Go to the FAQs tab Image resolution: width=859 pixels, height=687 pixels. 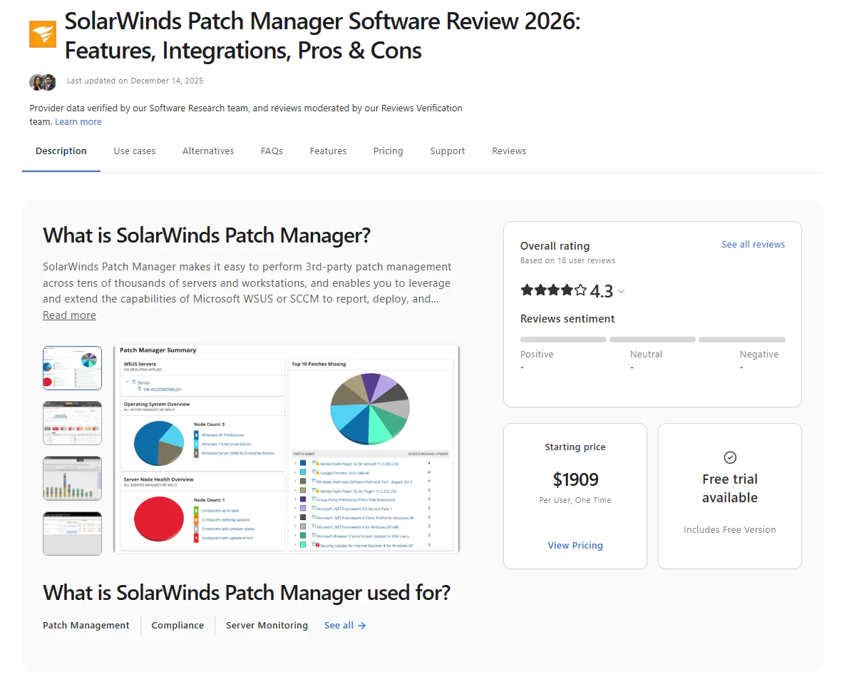coord(272,151)
